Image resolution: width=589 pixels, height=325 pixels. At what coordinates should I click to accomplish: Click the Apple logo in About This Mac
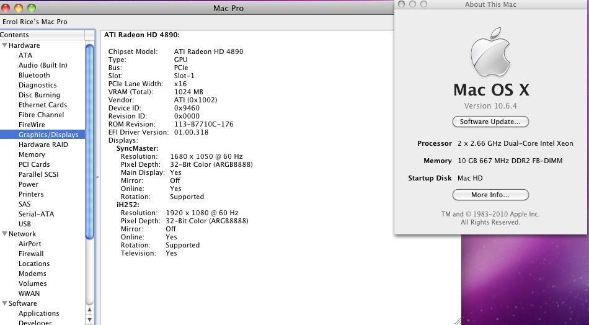490,52
